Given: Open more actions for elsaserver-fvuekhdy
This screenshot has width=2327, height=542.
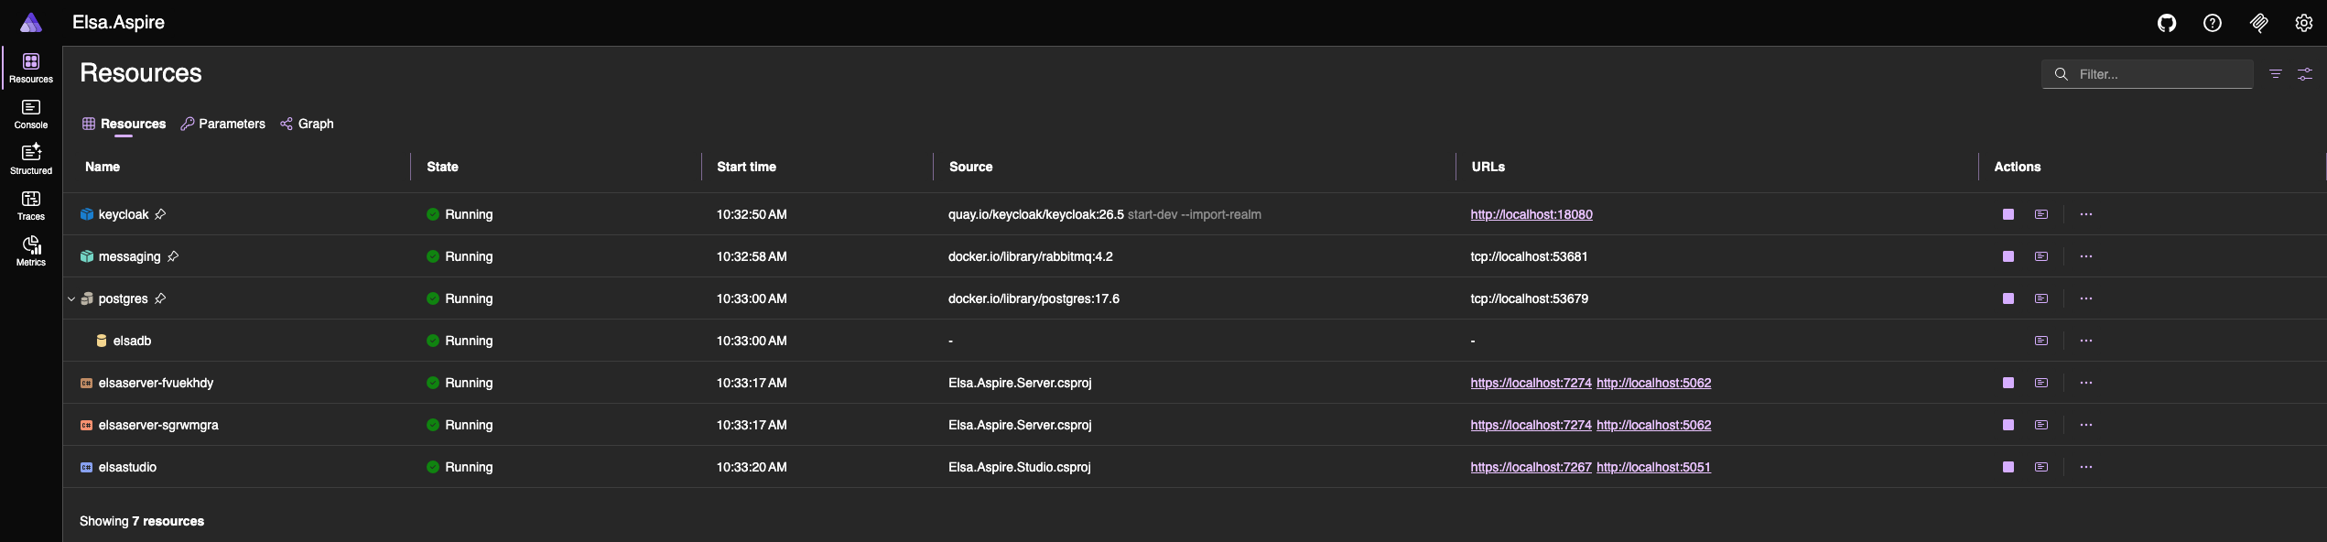Looking at the screenshot, I should point(2086,383).
